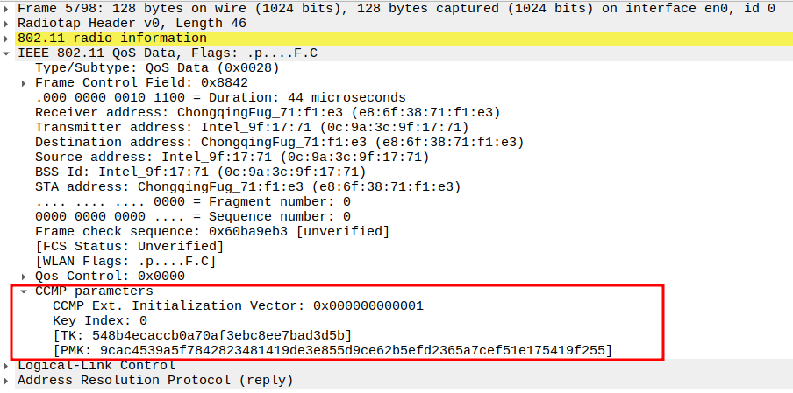The width and height of the screenshot is (793, 393).
Task: Select the PMK key value row
Action: point(332,351)
